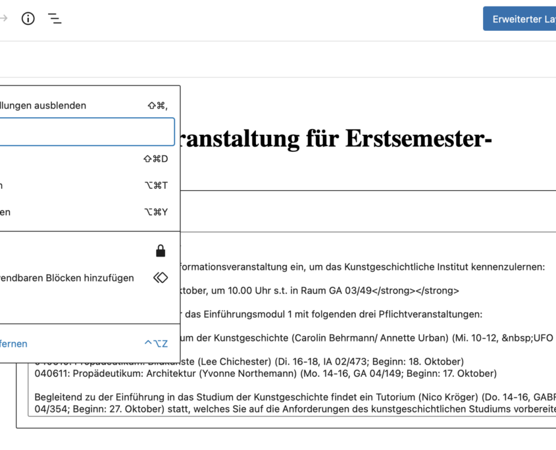Screen dimensions: 556x450
Task: Click the padlock lock menu entry
Action: (86, 251)
